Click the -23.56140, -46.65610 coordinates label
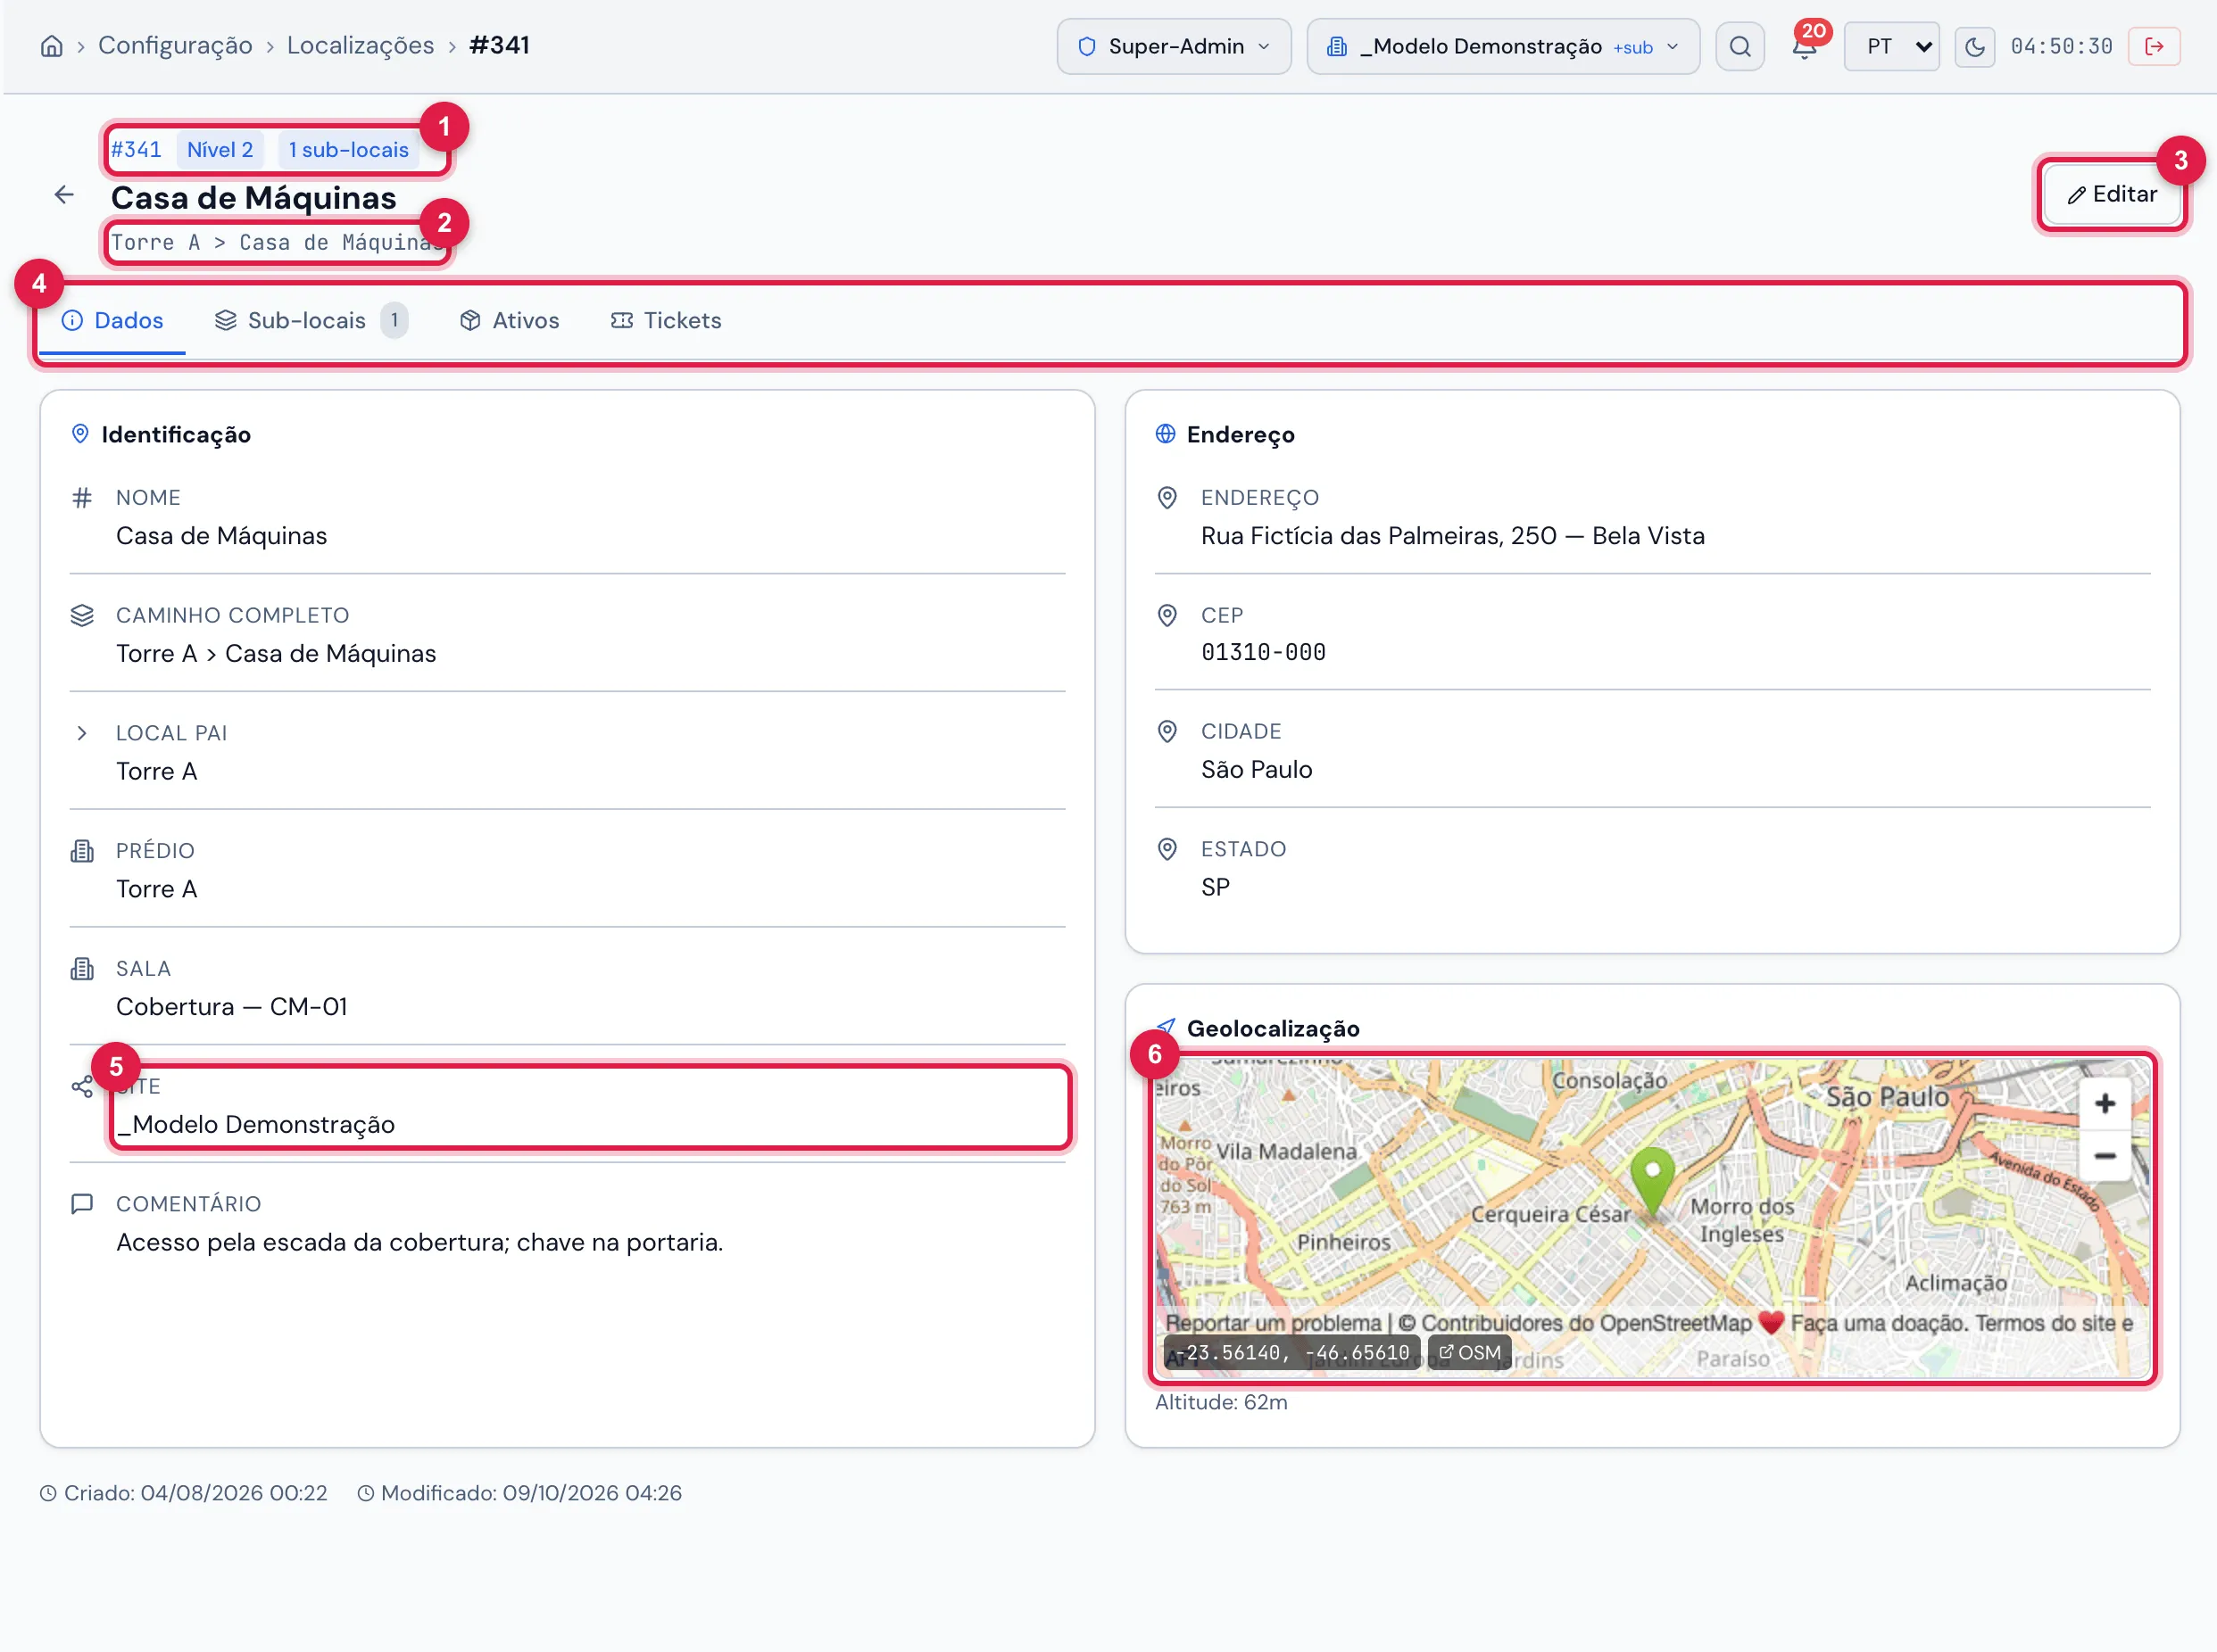Viewport: 2217px width, 1652px height. [x=1291, y=1352]
